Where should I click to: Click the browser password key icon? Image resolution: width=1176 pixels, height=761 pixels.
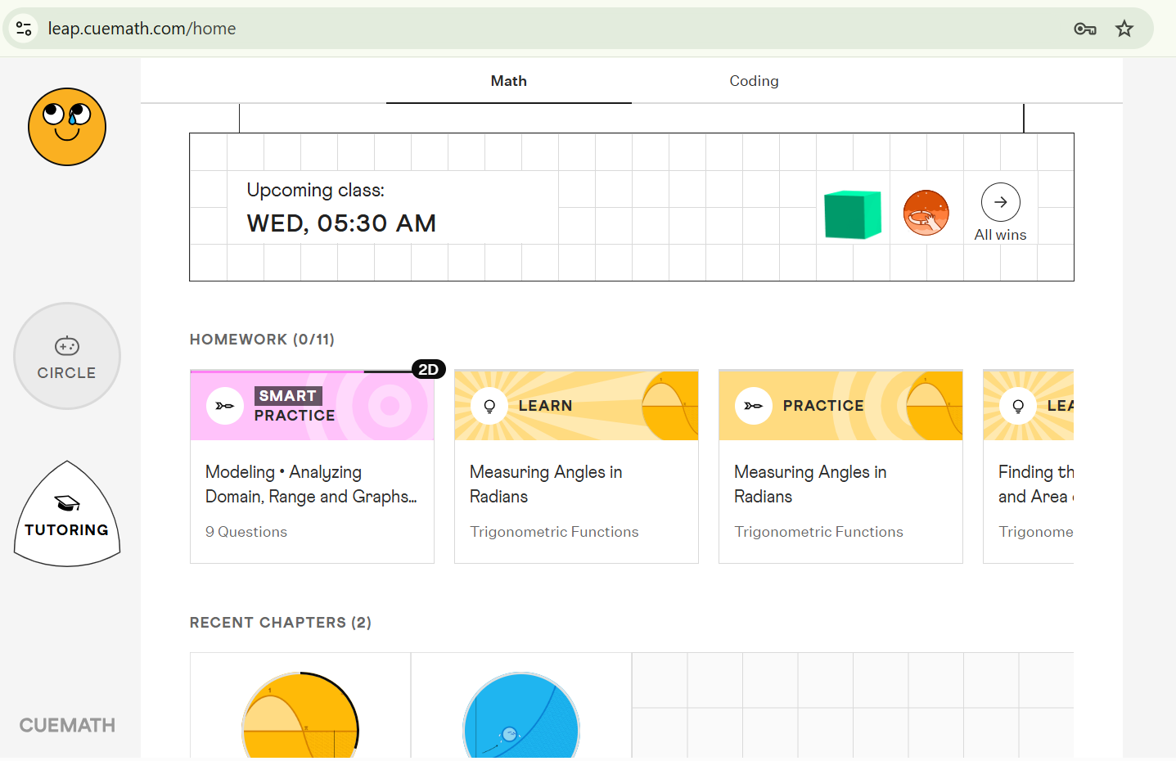click(1085, 28)
